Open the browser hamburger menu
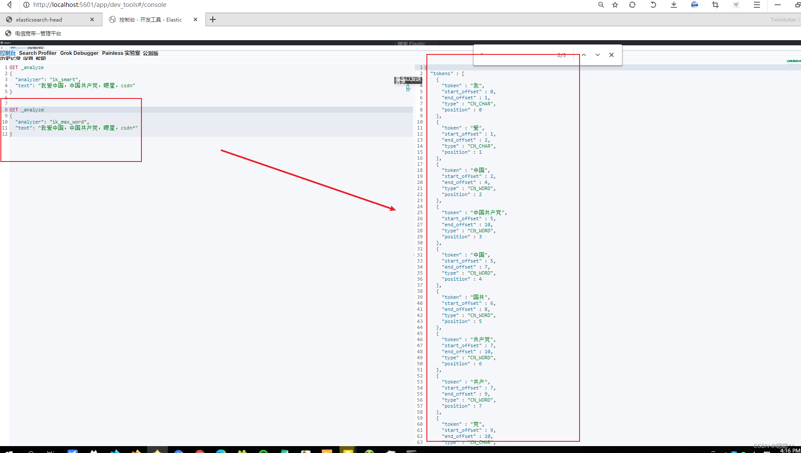Viewport: 801px width, 453px height. click(757, 5)
